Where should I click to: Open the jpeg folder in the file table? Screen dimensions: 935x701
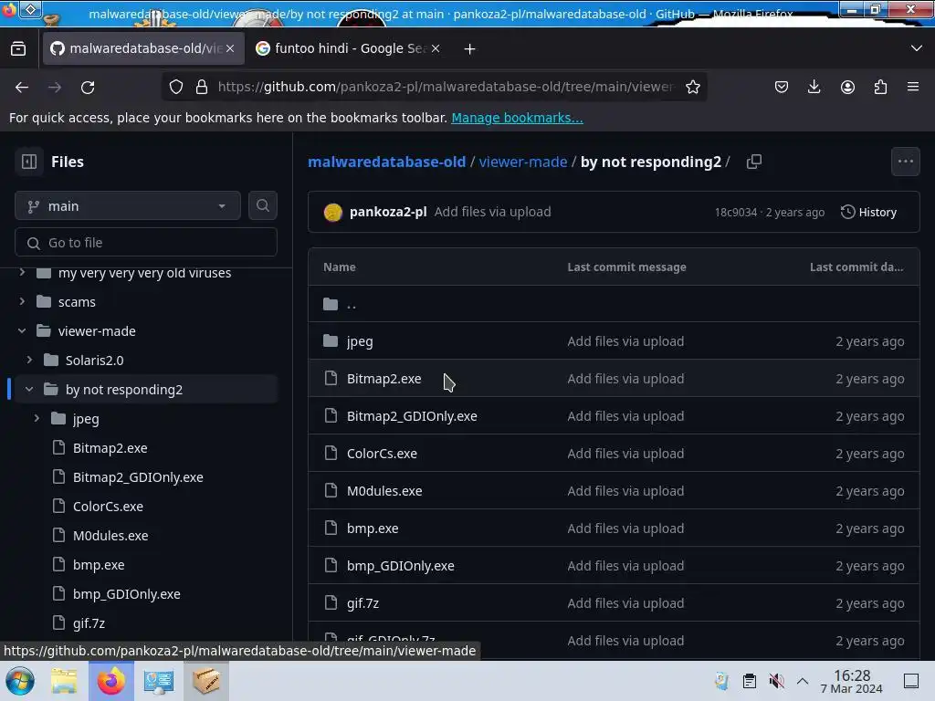click(360, 341)
